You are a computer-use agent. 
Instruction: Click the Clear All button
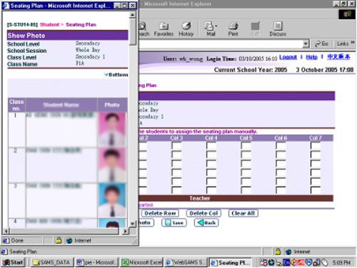pyautogui.click(x=243, y=213)
